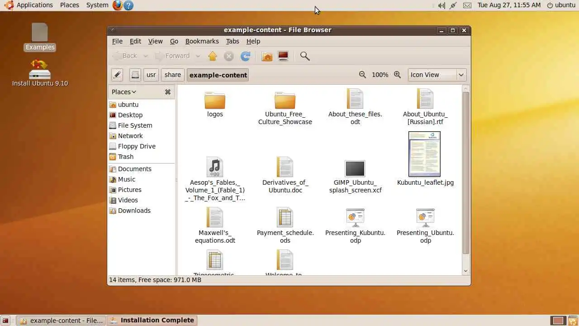
Task: Open the Computer toolbar icon
Action: click(283, 56)
